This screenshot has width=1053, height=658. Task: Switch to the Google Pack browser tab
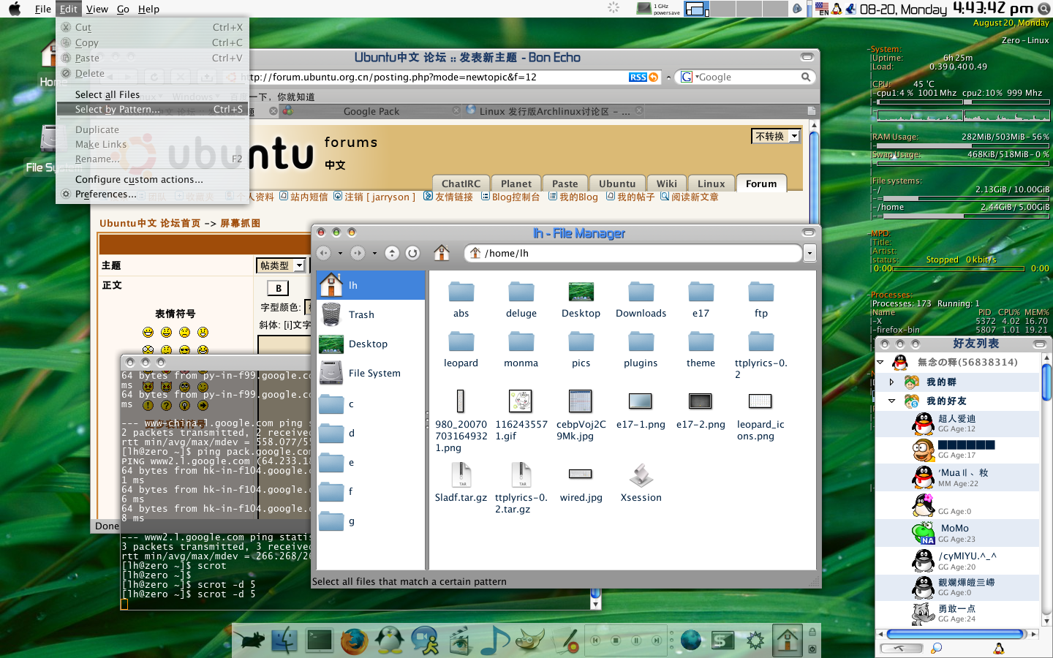(x=371, y=111)
